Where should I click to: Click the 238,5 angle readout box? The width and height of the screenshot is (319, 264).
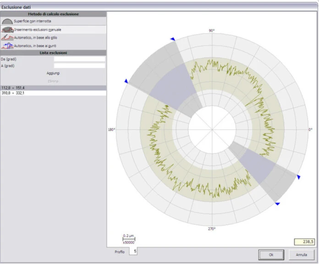coord(304,242)
